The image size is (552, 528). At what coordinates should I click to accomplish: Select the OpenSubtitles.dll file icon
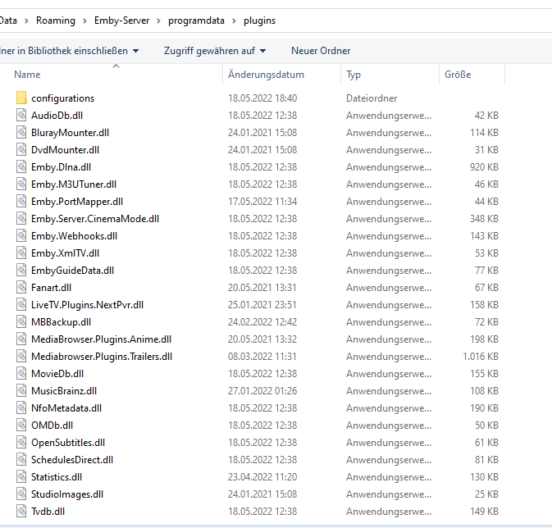tap(21, 443)
